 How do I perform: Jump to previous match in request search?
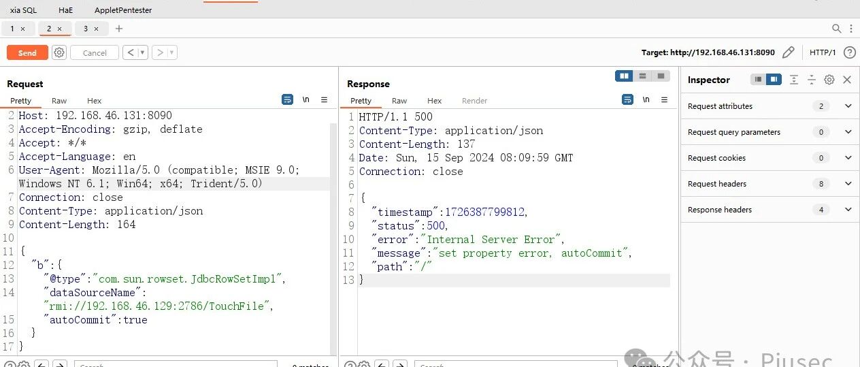tap(42, 365)
